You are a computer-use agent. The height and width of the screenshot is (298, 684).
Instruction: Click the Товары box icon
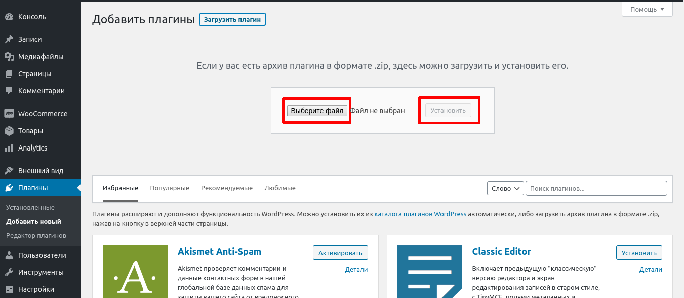click(x=9, y=131)
